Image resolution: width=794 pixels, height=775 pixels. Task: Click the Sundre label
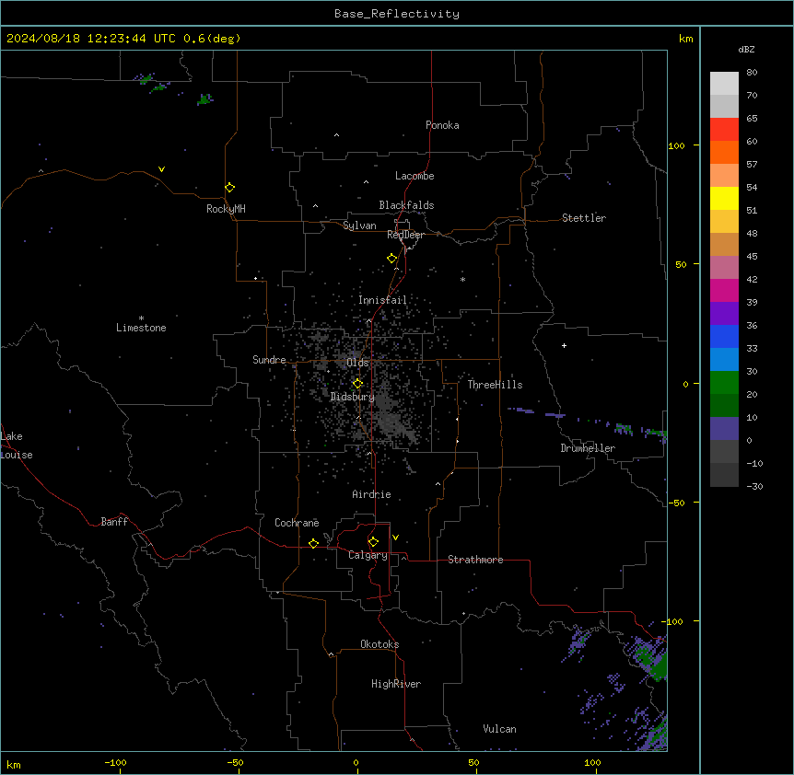(x=269, y=360)
